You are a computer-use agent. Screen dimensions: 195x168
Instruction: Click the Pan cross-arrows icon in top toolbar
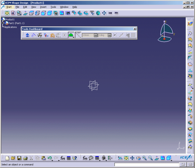[104, 13]
